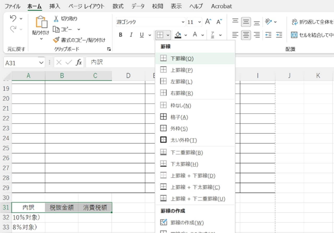Viewport: 334px width, 233px height.
Task: Click the Borders grid icon in ribbon
Action: click(159, 35)
